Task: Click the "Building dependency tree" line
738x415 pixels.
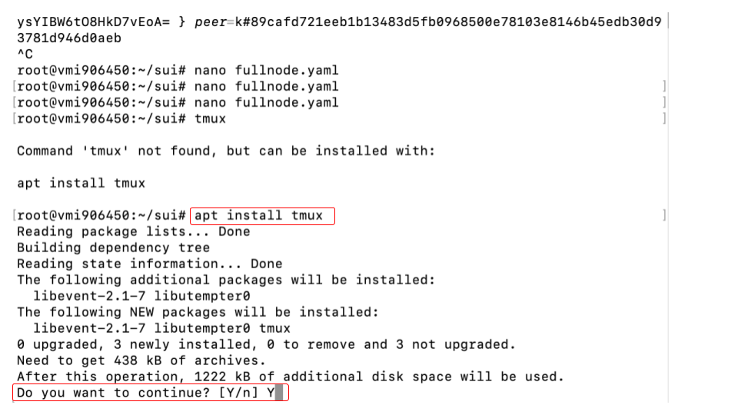Action: tap(114, 248)
